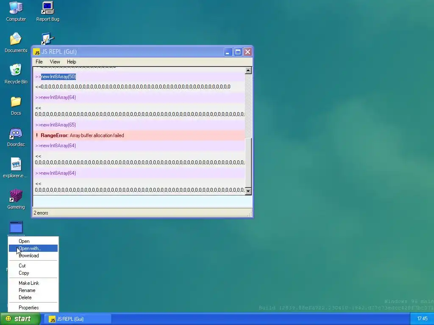This screenshot has width=434, height=325.
Task: Click the JS REPL (Gui) title bar
Action: coord(142,52)
